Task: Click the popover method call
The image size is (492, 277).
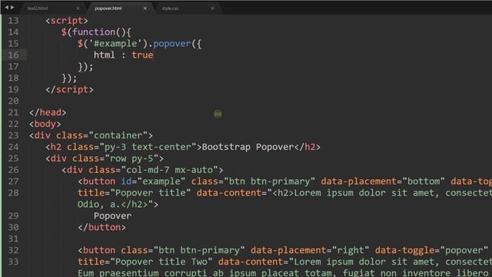Action: point(172,44)
